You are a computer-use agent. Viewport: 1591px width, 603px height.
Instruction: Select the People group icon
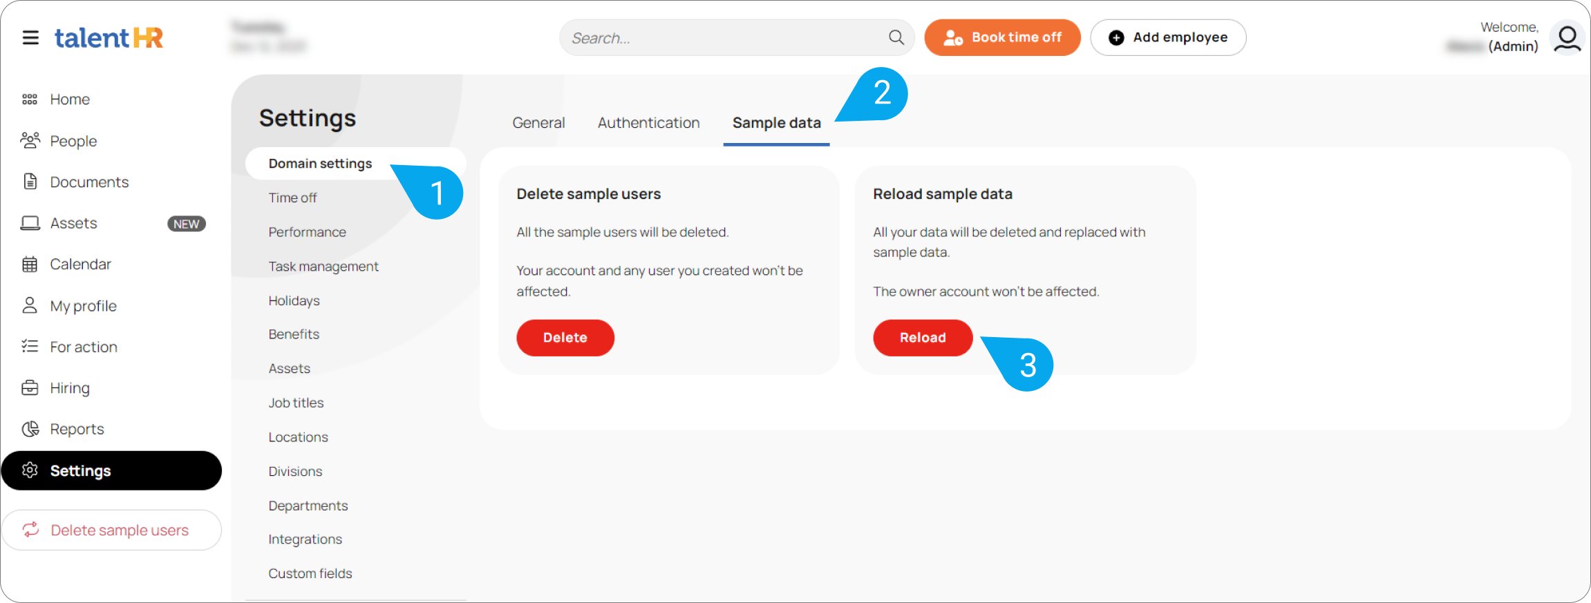(30, 141)
